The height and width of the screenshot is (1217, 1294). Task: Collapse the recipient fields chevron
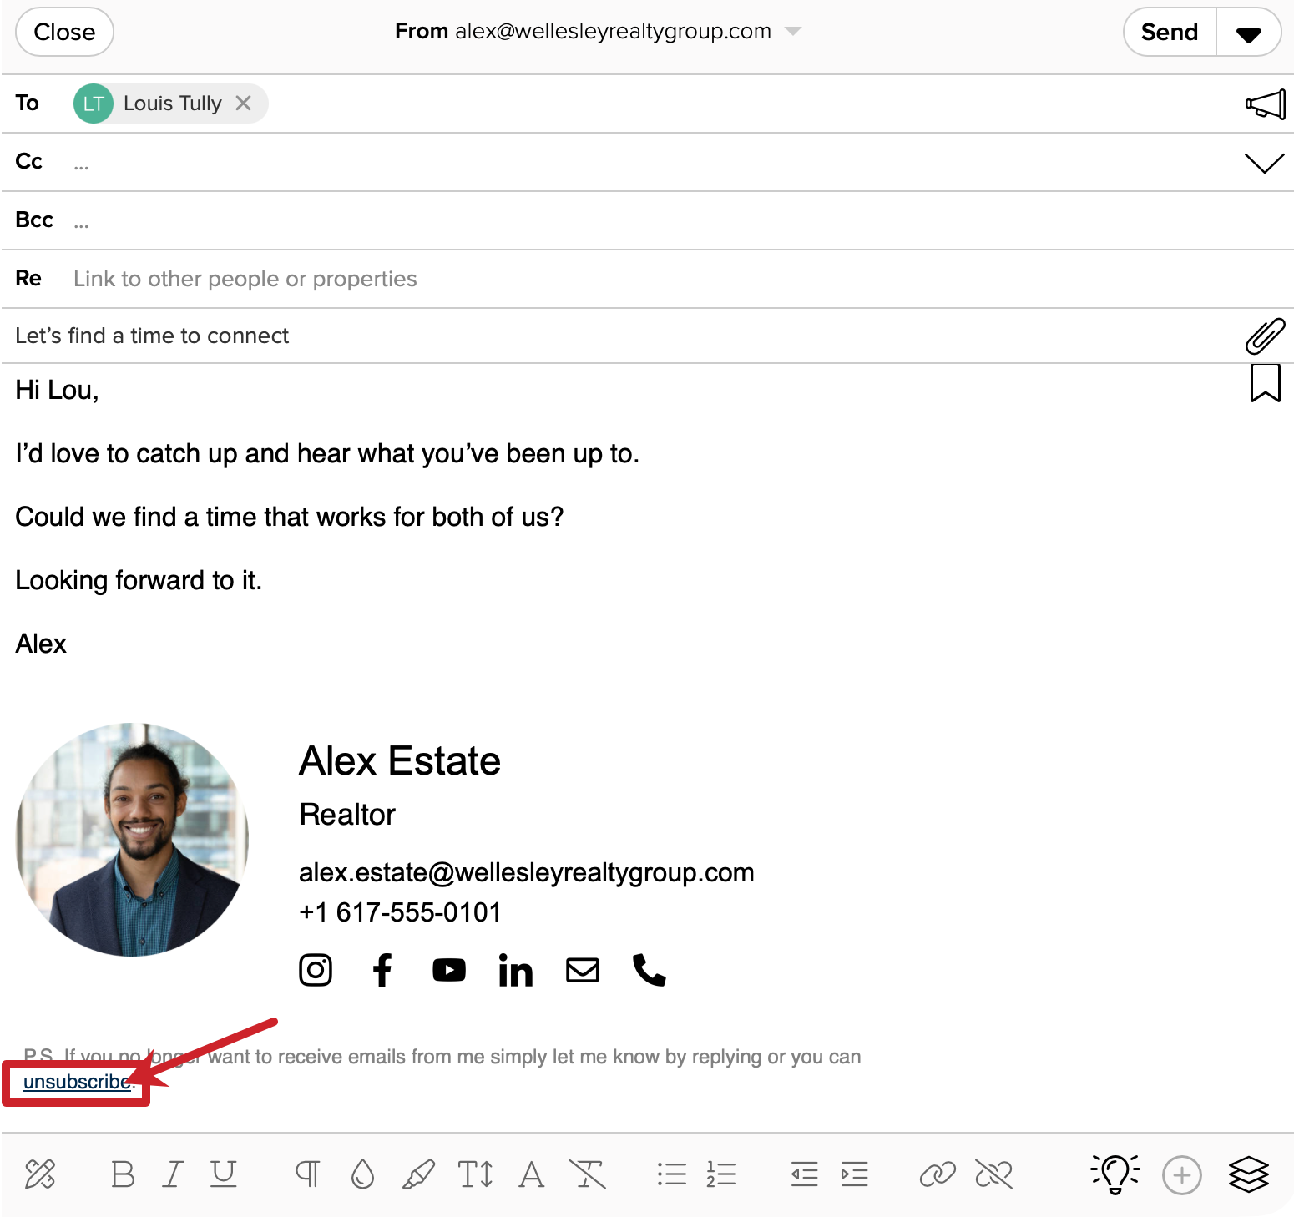pyautogui.click(x=1264, y=162)
